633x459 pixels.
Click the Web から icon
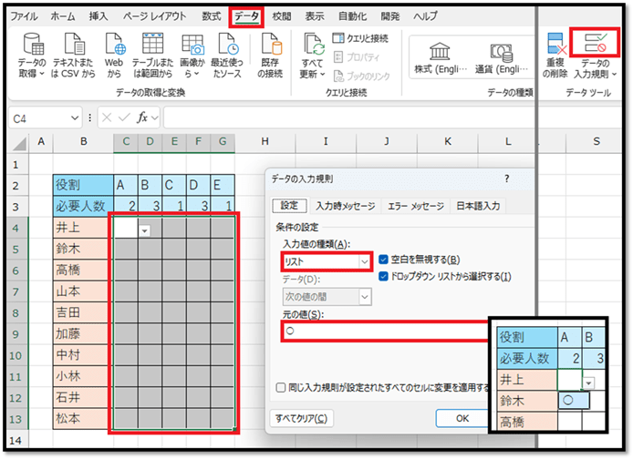(114, 44)
